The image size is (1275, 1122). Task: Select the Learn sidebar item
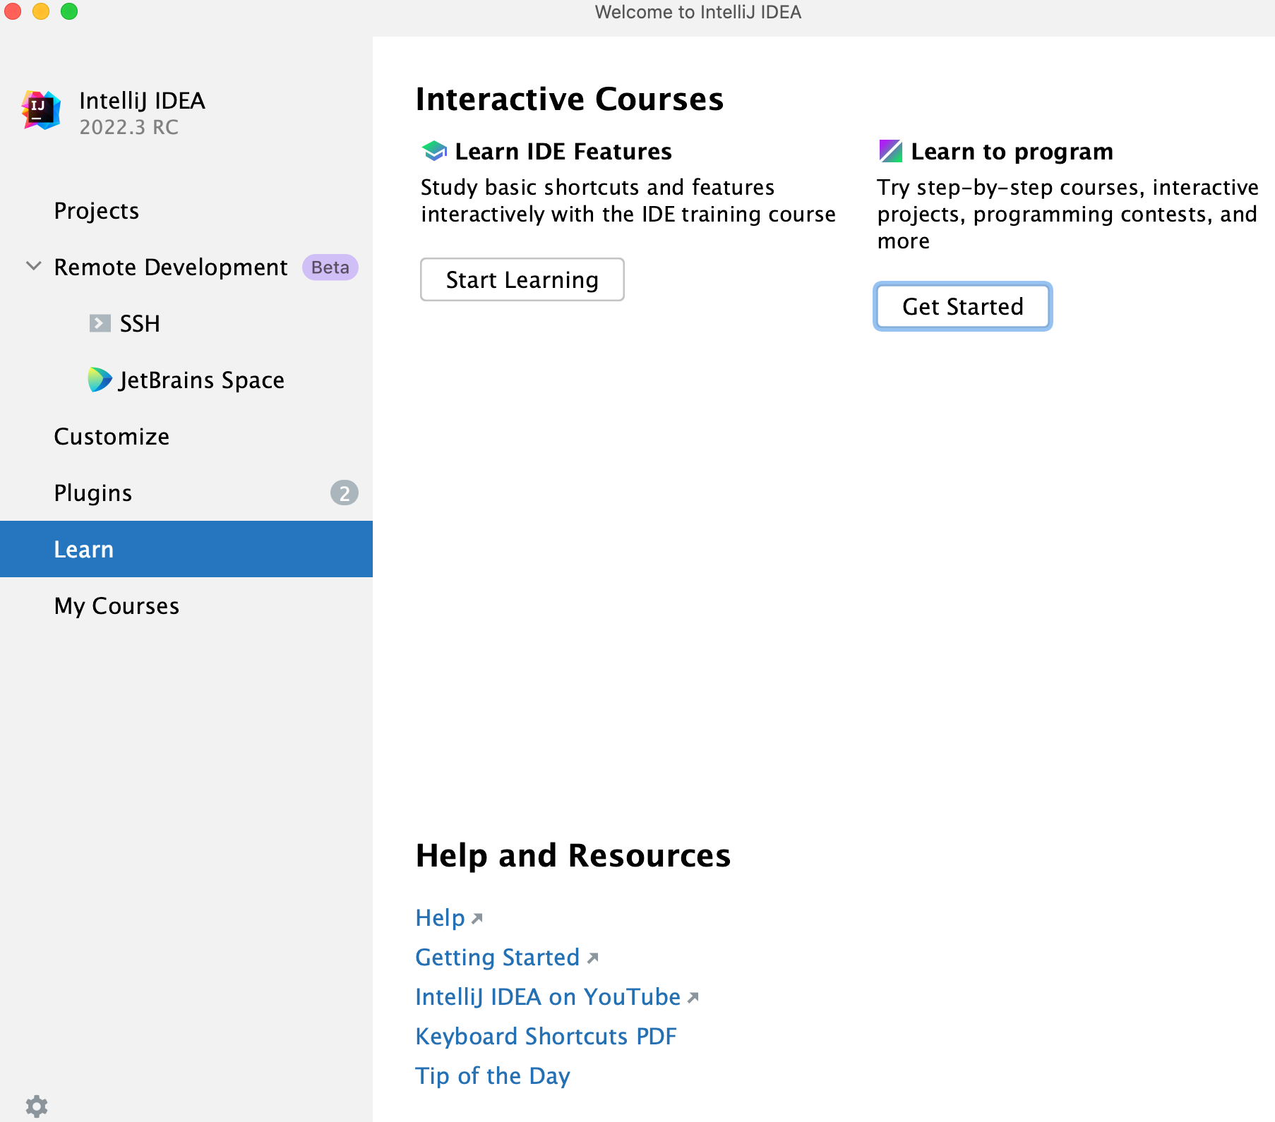coord(186,549)
